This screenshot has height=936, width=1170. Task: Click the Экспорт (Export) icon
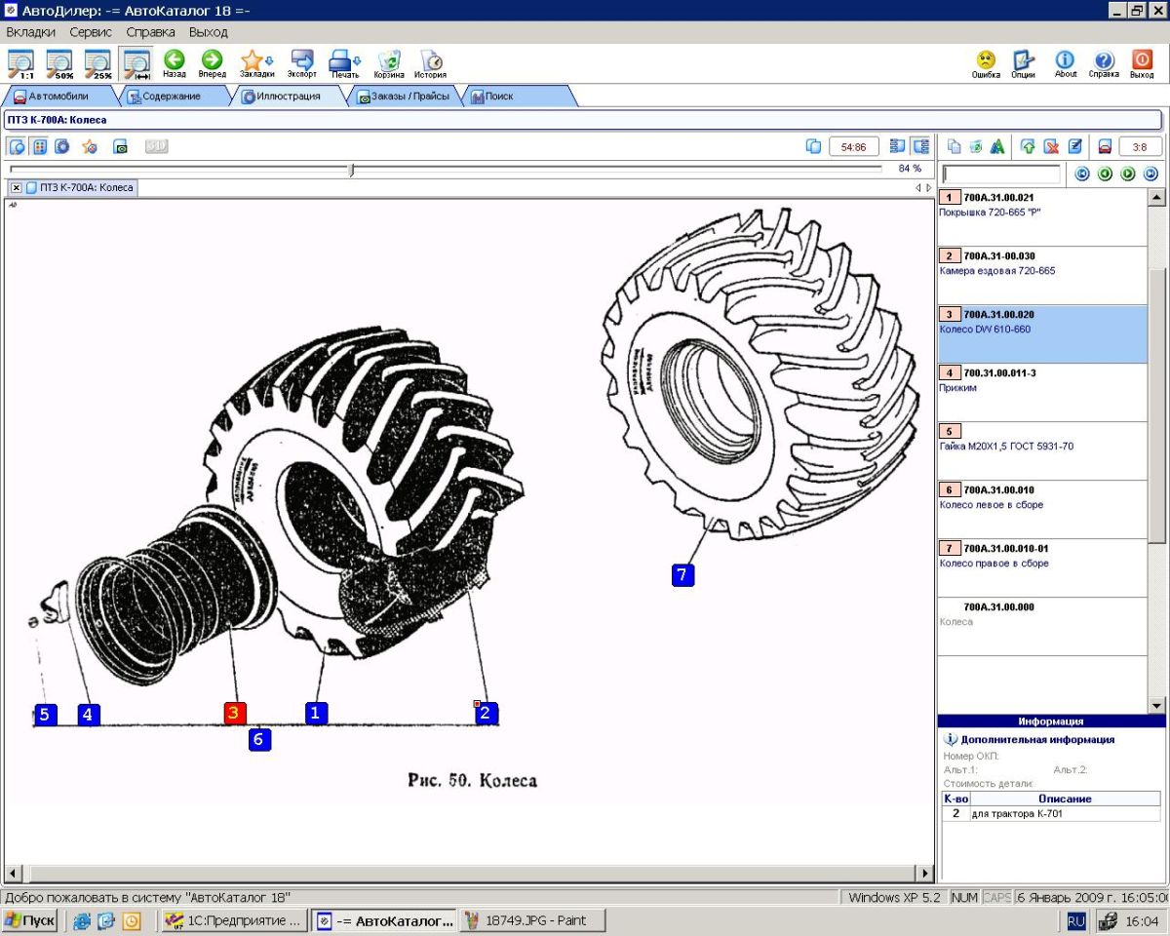point(301,61)
